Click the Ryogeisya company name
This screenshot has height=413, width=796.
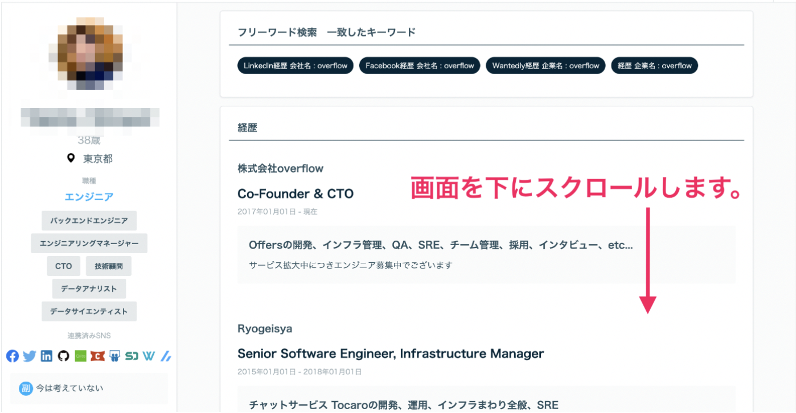pyautogui.click(x=265, y=329)
